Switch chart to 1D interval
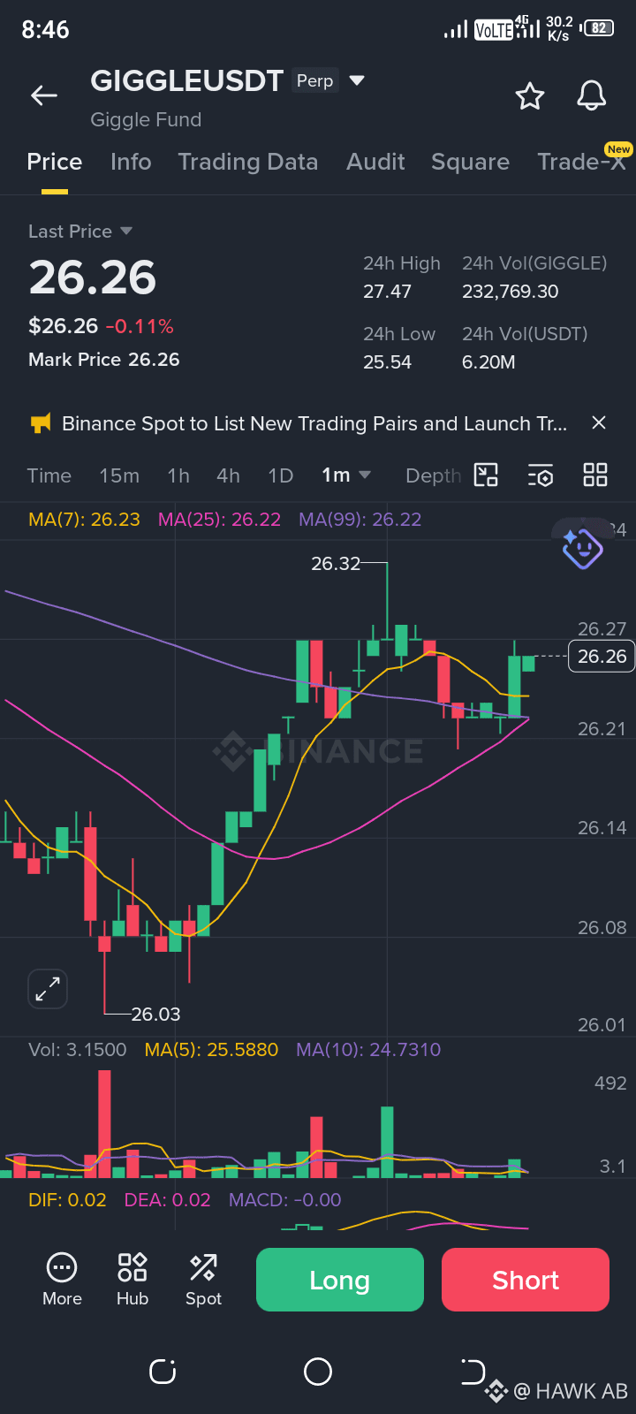Image resolution: width=636 pixels, height=1414 pixels. 281,475
